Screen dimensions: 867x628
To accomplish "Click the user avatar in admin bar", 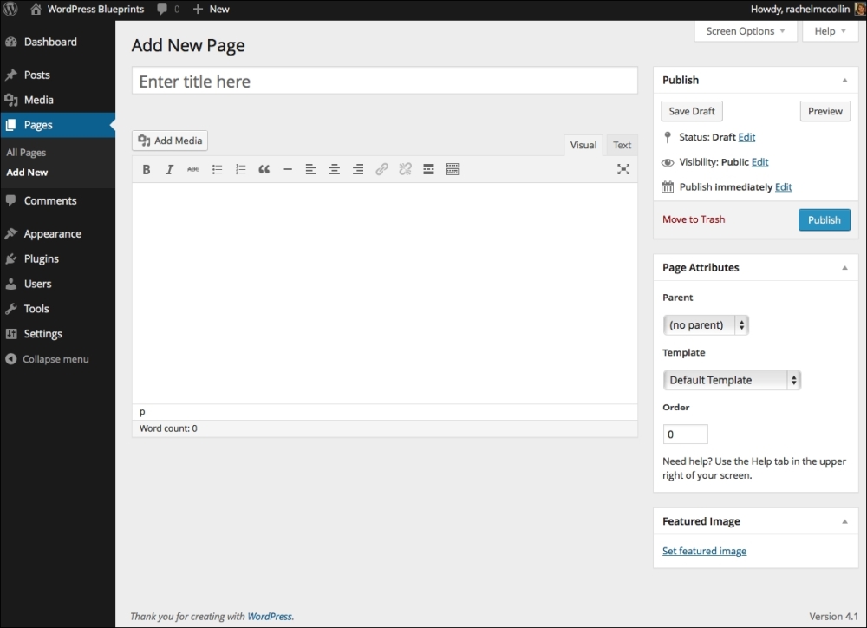I will pos(860,9).
